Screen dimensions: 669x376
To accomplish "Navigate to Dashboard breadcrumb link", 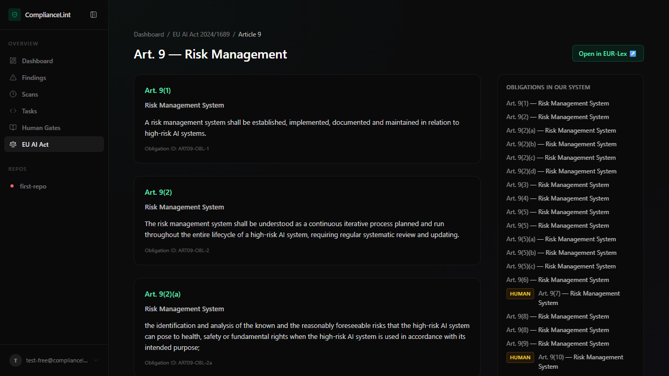I will point(148,34).
